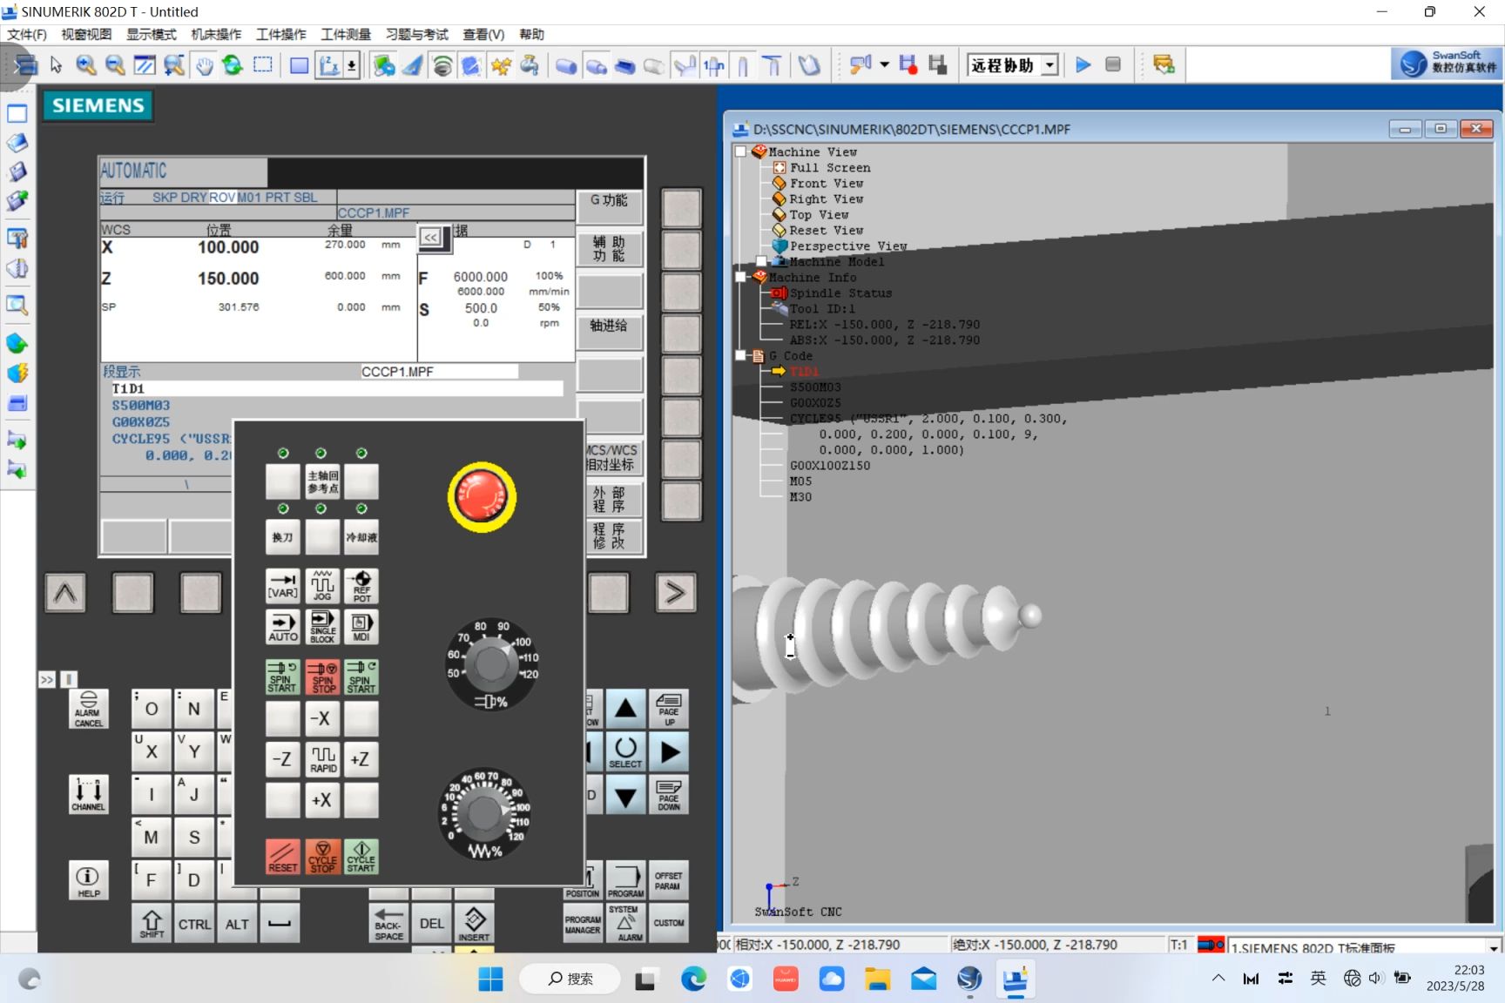Screen dimensions: 1505x1003
Task: Click the S500M03 G code line
Action: (815, 387)
